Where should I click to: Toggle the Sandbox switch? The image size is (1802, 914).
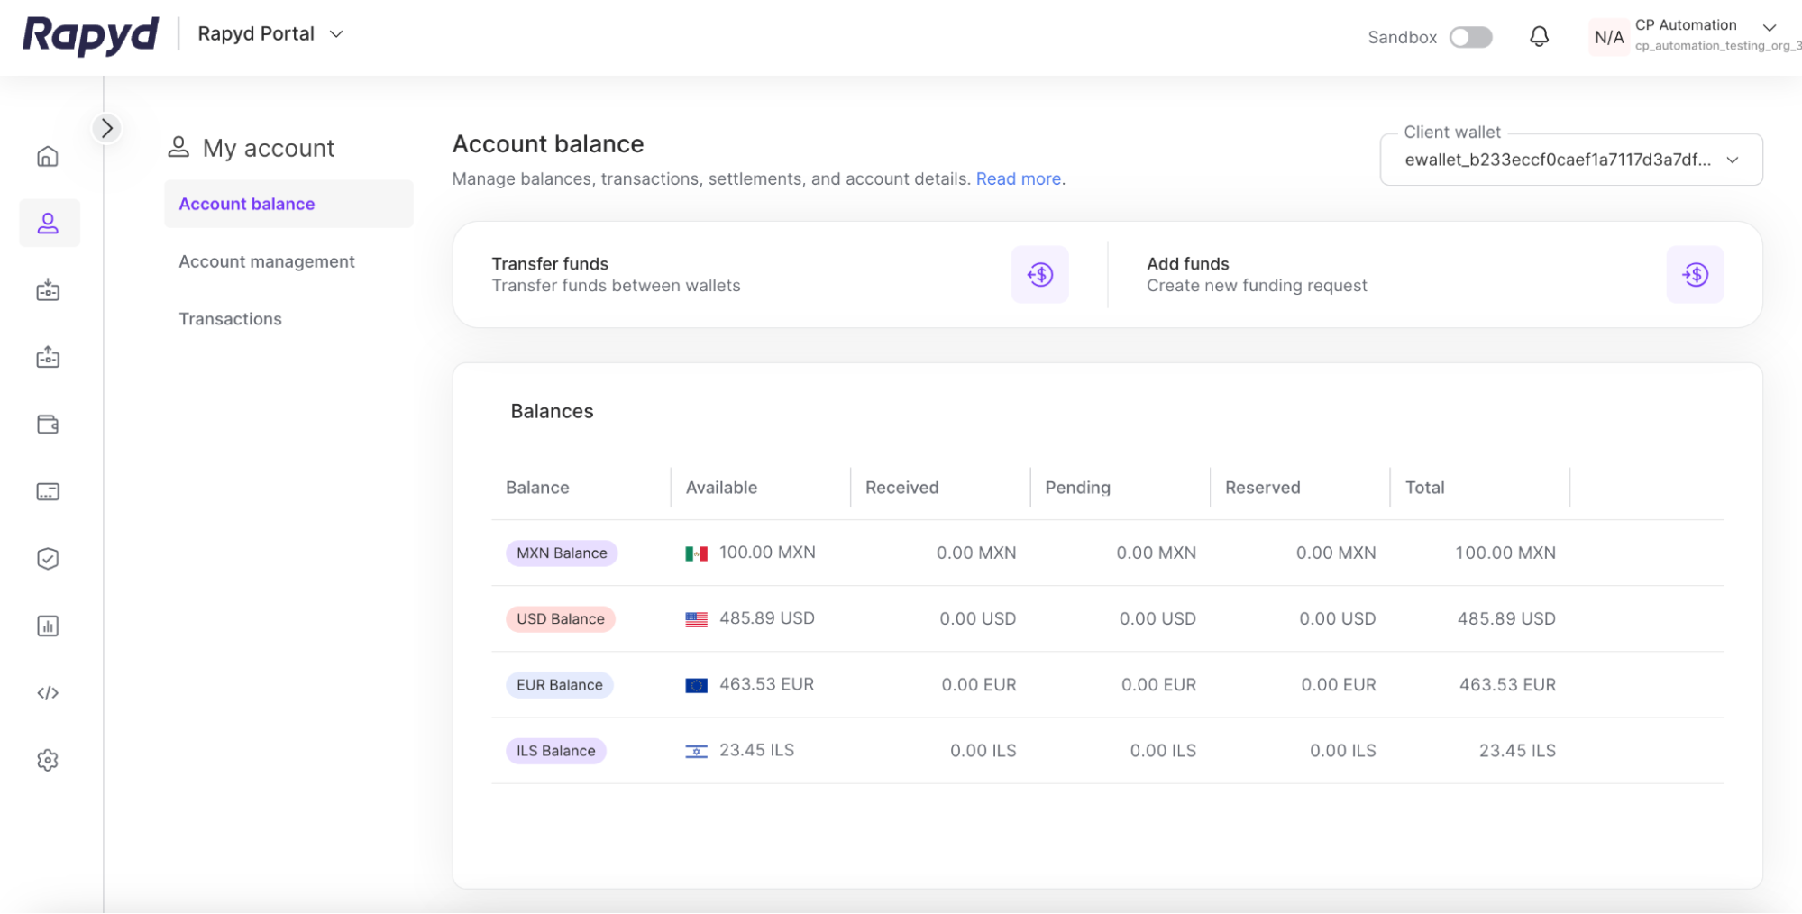tap(1470, 37)
